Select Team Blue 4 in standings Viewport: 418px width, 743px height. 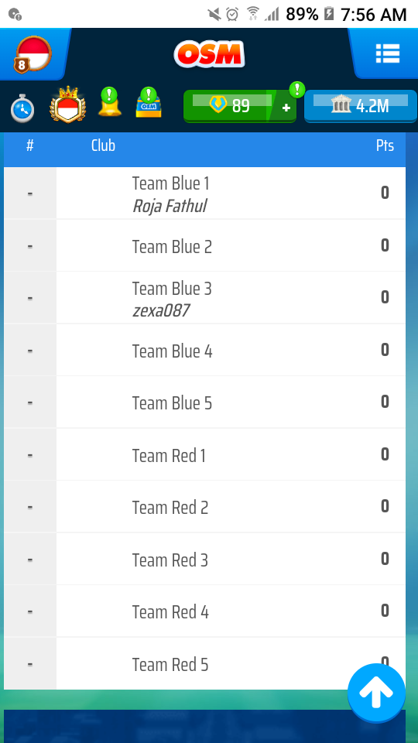tap(204, 350)
